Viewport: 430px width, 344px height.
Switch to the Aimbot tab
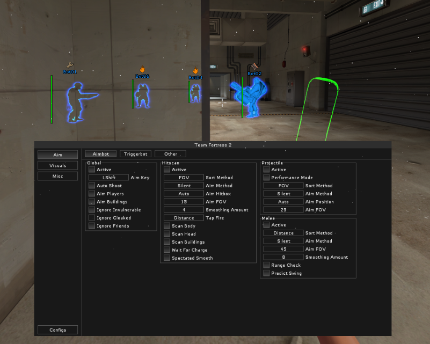pyautogui.click(x=100, y=154)
